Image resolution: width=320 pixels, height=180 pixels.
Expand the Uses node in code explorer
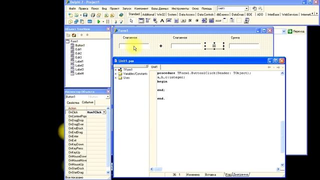point(115,78)
